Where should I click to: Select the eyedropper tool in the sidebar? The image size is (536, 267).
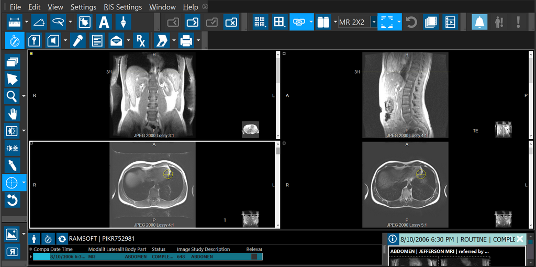(x=13, y=165)
